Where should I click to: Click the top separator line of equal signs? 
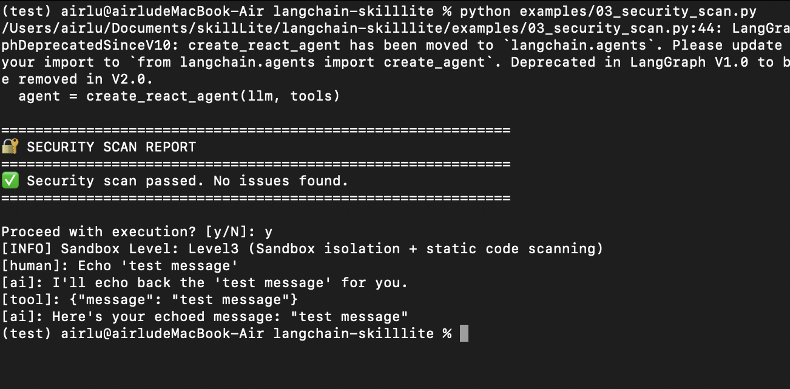256,130
